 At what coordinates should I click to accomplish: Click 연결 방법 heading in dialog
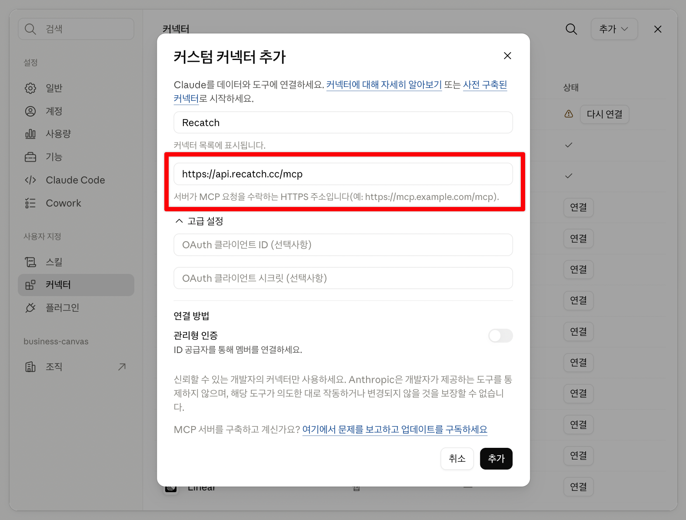coord(191,316)
